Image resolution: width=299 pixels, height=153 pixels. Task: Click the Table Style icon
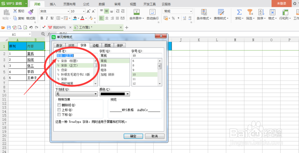[221, 12]
